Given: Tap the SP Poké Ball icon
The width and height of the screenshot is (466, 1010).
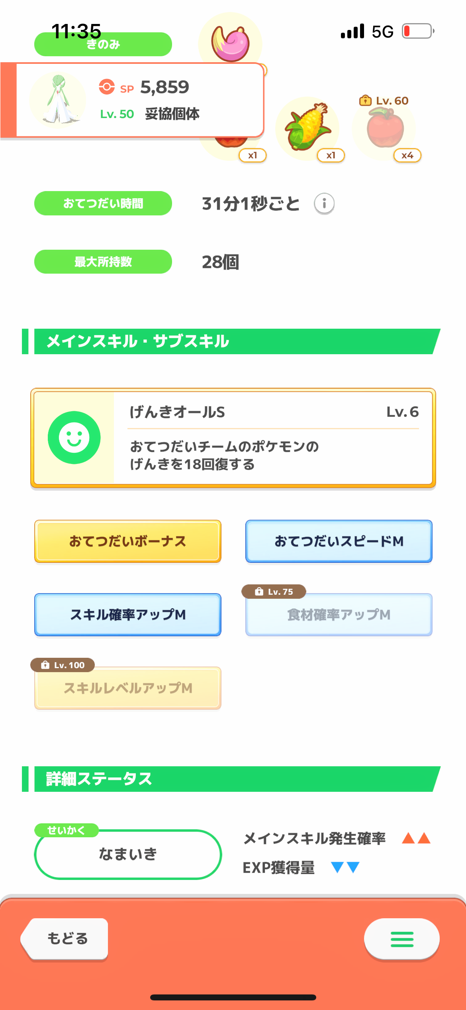Looking at the screenshot, I should (x=107, y=87).
